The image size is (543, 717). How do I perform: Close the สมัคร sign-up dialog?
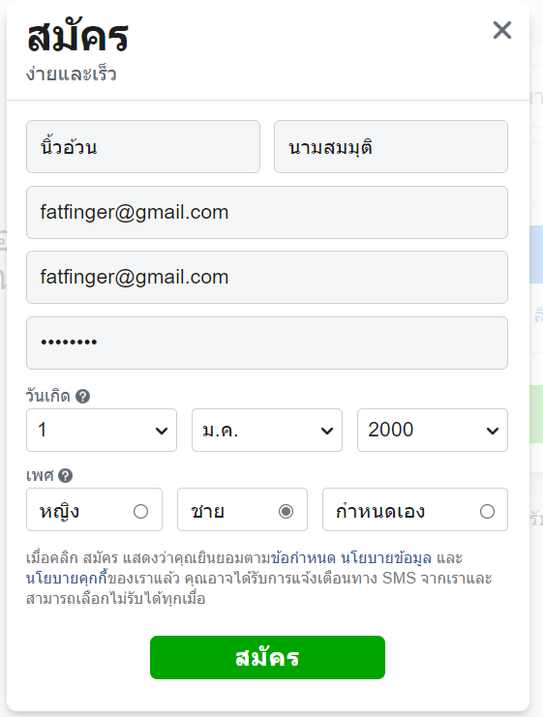tap(501, 30)
